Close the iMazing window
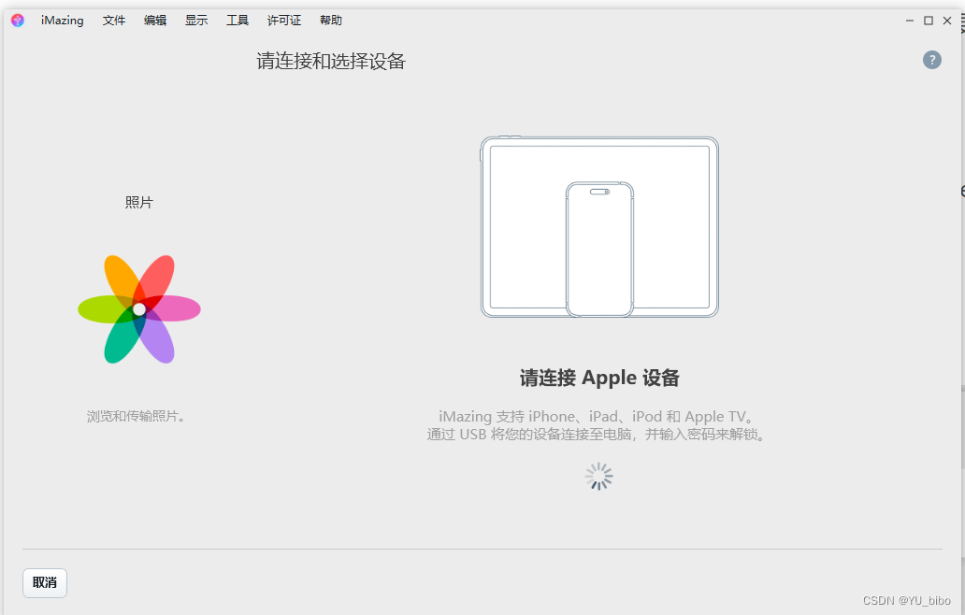965x615 pixels. click(x=947, y=21)
